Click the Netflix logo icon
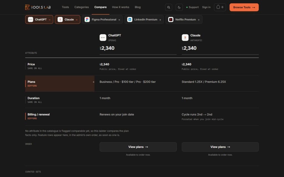The image size is (284, 177). point(171,20)
